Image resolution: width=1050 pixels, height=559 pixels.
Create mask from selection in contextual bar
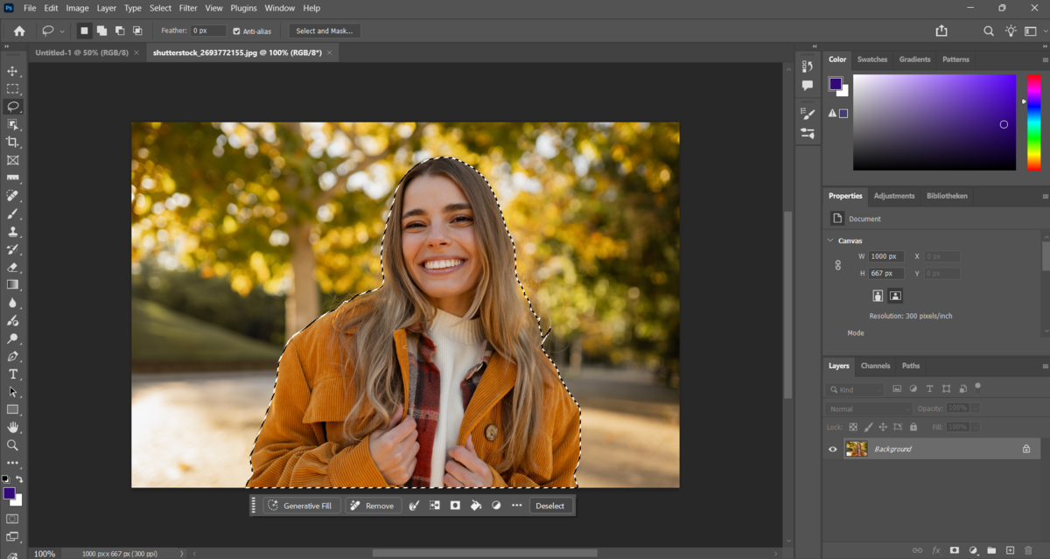point(455,506)
